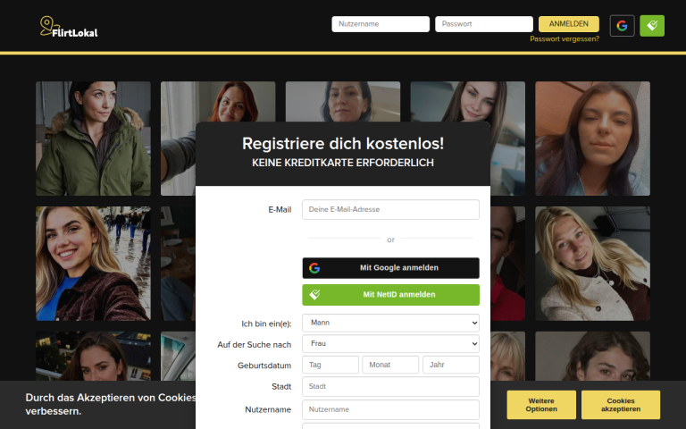Open Auf der Suche nach dropdown

tap(390, 343)
